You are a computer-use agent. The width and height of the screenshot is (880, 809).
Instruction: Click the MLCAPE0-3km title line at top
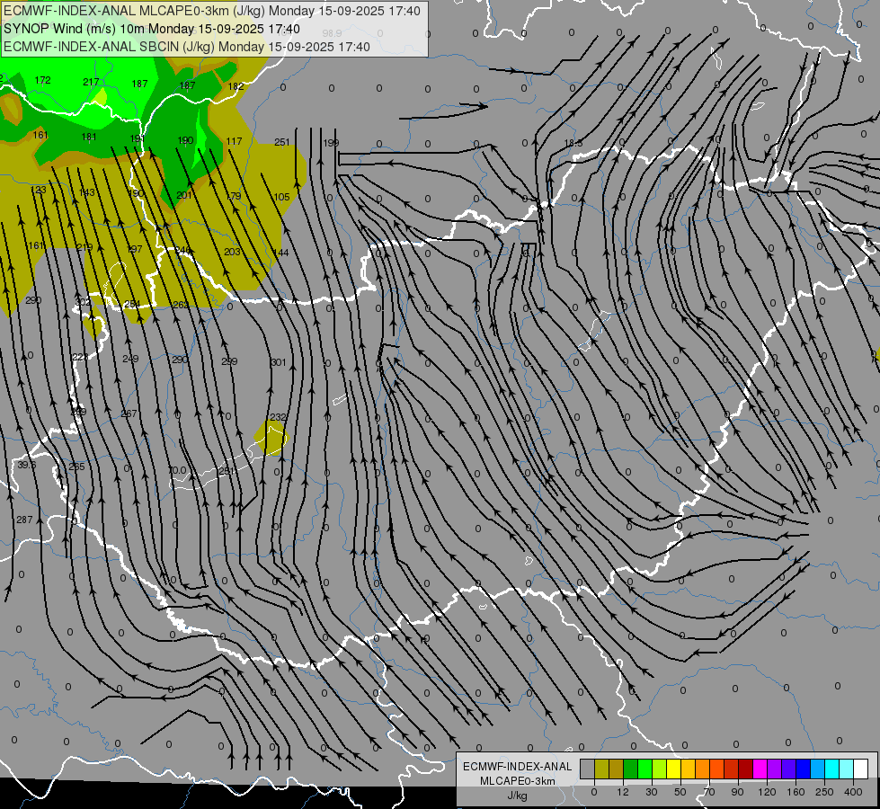pos(211,11)
